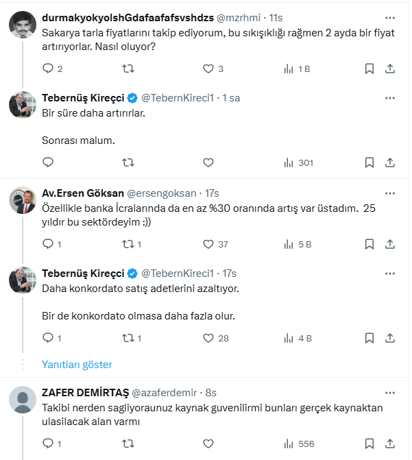View analytics on ZAFER DEMİRTAŞ tweet
Screen dimensions: 412x460
tap(298, 444)
